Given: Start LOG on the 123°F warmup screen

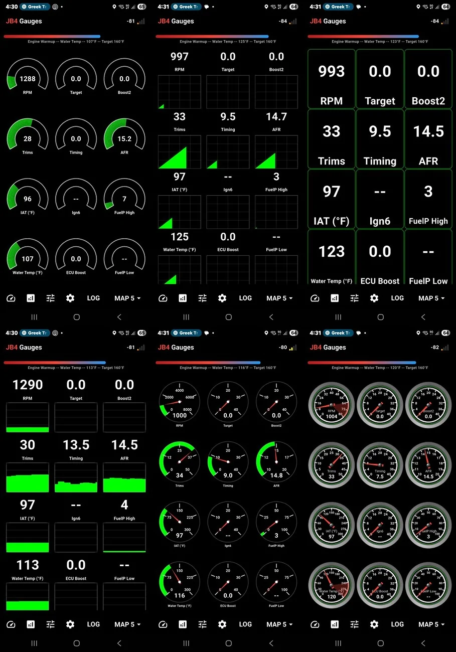Looking at the screenshot, I should (x=397, y=298).
